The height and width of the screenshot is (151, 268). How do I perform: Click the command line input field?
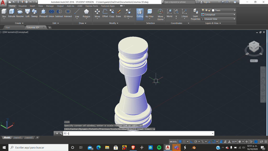tap(139, 133)
